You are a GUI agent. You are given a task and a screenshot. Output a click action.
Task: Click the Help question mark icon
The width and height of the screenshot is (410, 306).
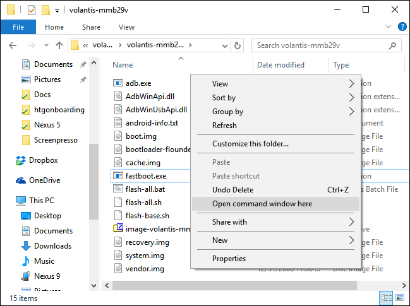coord(402,27)
